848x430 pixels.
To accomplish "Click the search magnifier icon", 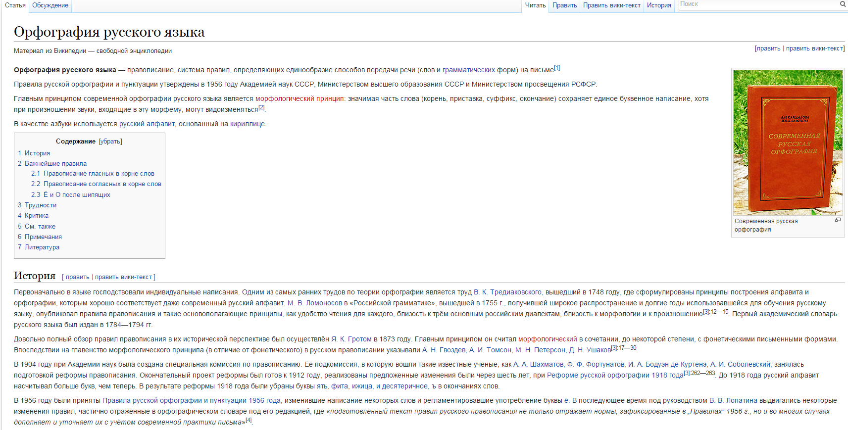I will point(843,4).
